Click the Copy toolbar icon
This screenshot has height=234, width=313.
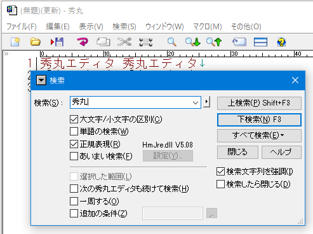click(103, 42)
